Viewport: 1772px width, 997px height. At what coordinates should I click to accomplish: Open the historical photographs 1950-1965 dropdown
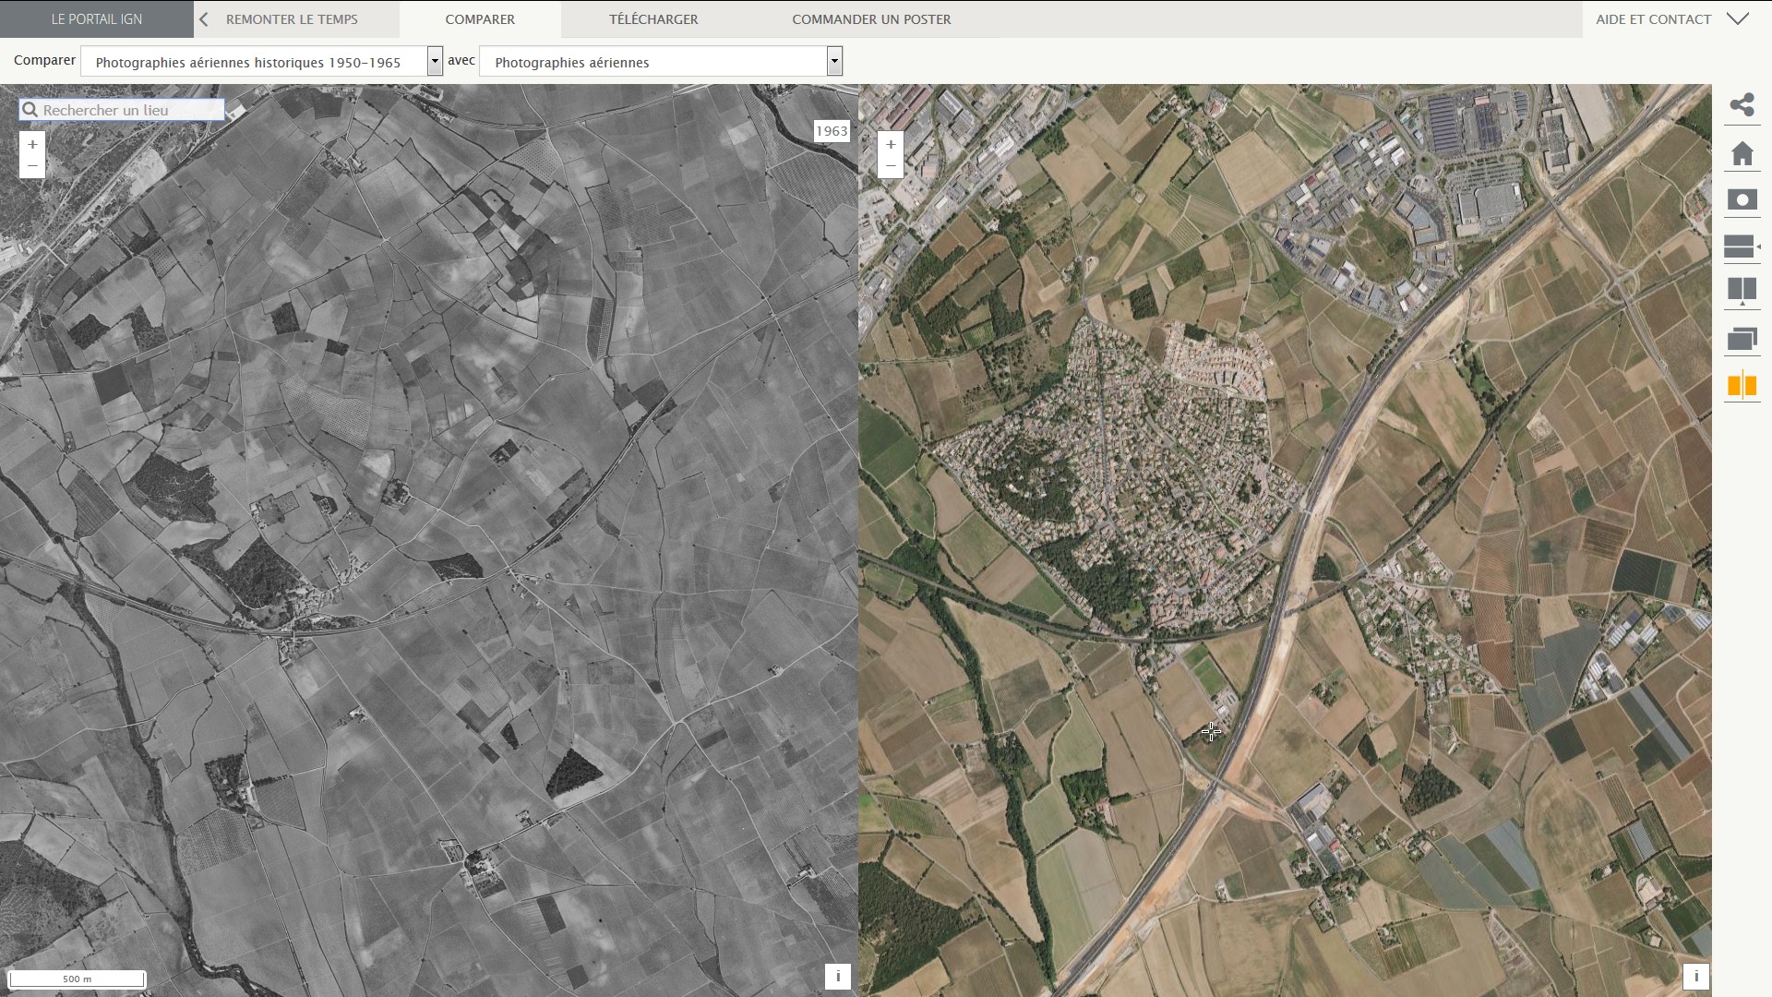[435, 62]
